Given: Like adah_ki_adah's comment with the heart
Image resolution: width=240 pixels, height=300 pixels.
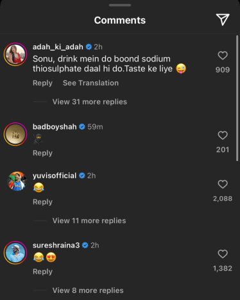Looking at the screenshot, I should [223, 56].
